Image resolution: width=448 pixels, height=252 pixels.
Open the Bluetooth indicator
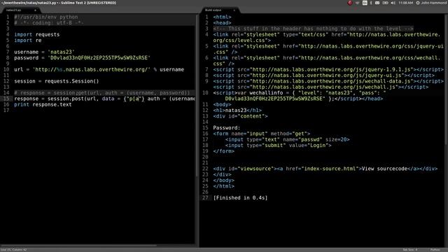click(371, 3)
